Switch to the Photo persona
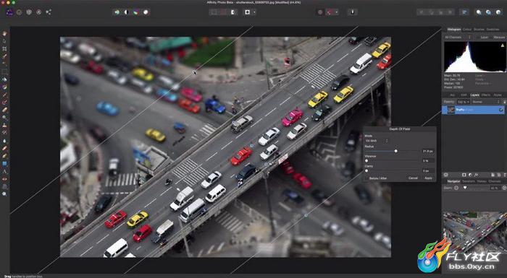 pyautogui.click(x=9, y=12)
